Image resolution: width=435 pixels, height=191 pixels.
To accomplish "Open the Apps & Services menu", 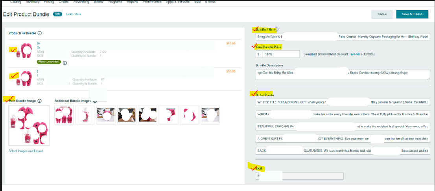I will 178,2.
